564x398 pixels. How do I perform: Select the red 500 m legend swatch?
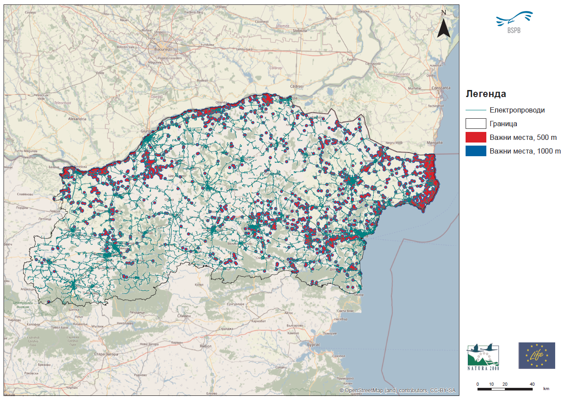(475, 137)
